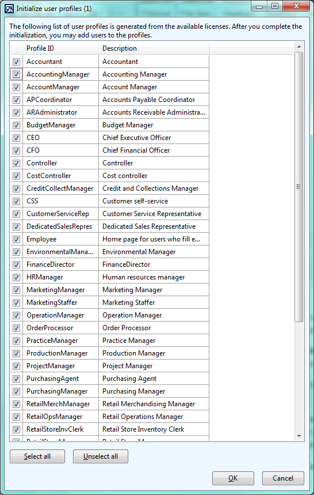This screenshot has width=314, height=495.
Task: Maximize the Initialize user profiles window
Action: coord(275,6)
